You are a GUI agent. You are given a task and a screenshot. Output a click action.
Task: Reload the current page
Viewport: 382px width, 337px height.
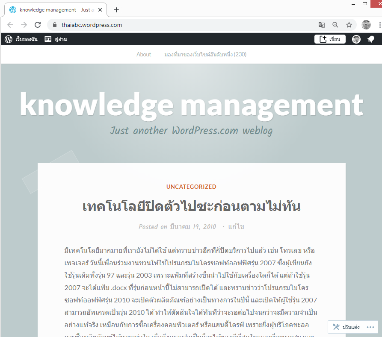tap(38, 25)
